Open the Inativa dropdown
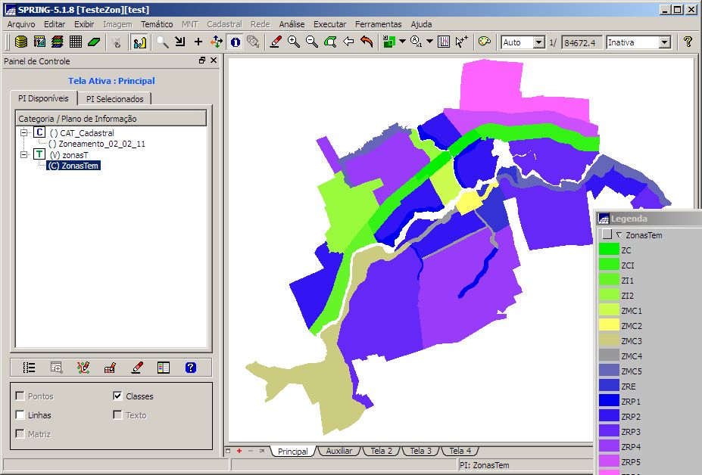This screenshot has width=702, height=475. (664, 42)
